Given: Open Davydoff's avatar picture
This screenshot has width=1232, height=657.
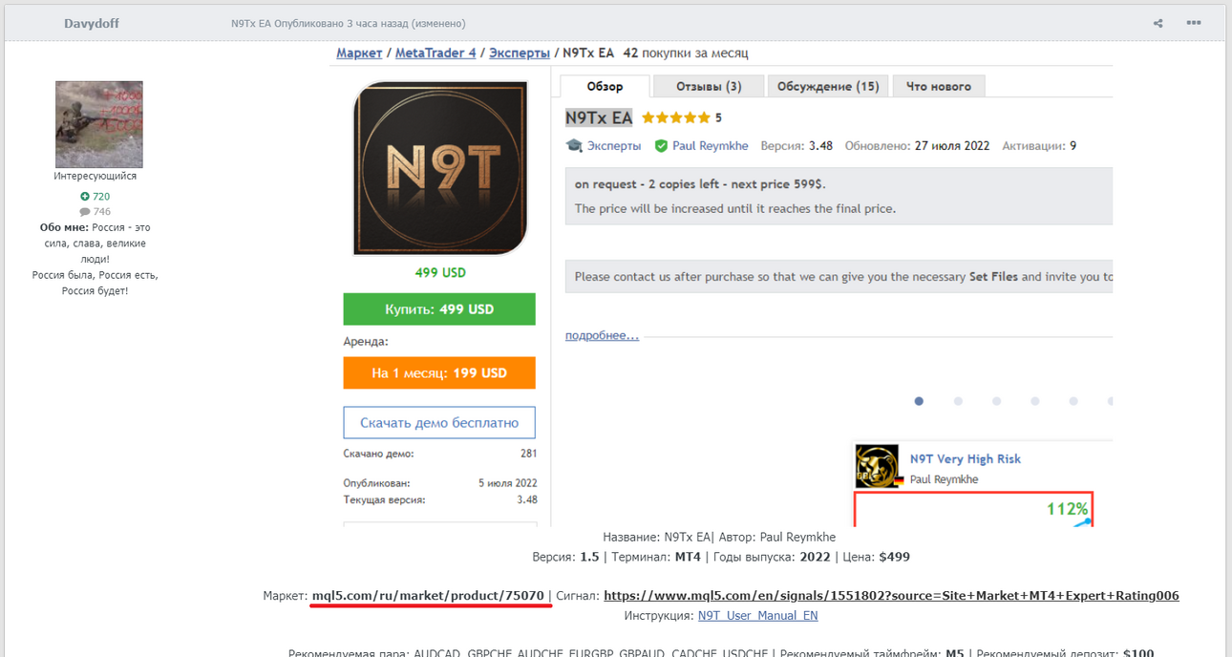Looking at the screenshot, I should [x=99, y=124].
